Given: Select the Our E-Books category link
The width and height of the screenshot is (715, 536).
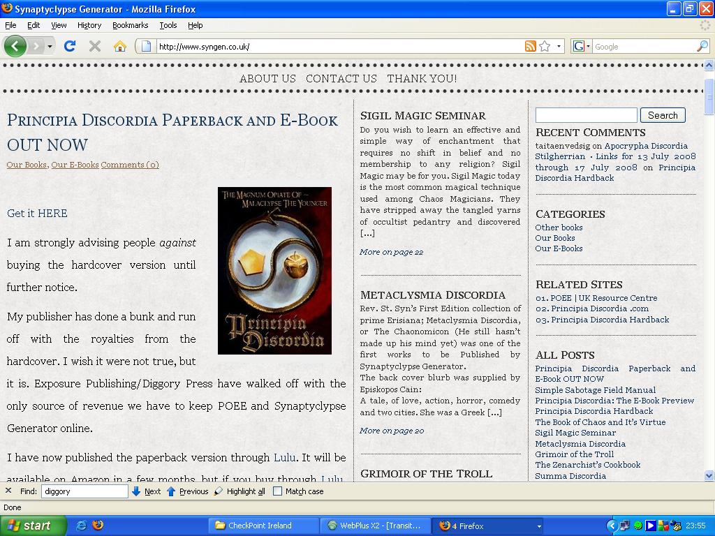Looking at the screenshot, I should [559, 248].
